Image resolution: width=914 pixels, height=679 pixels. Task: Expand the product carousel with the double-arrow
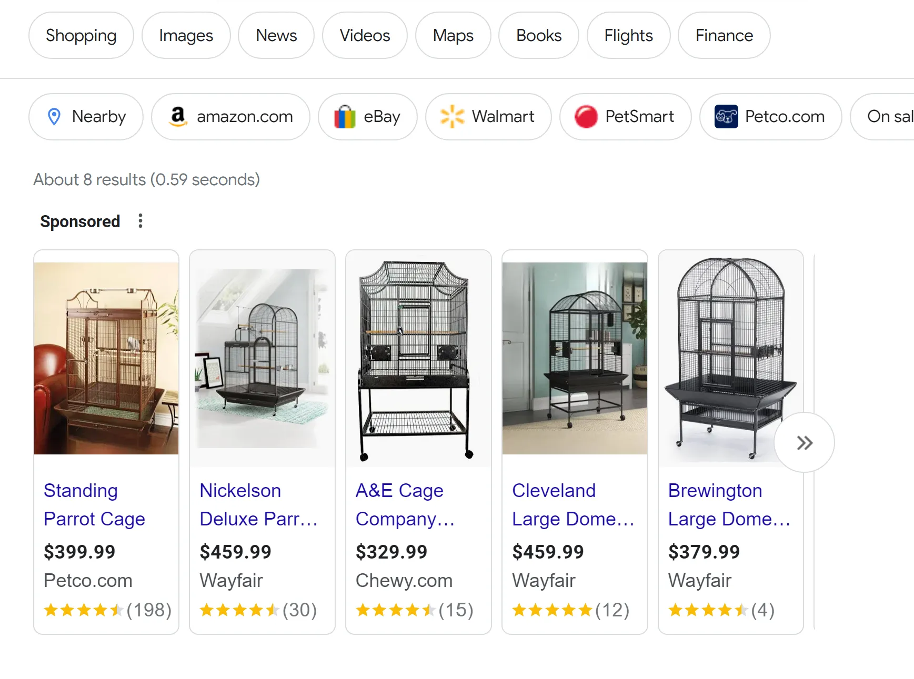803,442
